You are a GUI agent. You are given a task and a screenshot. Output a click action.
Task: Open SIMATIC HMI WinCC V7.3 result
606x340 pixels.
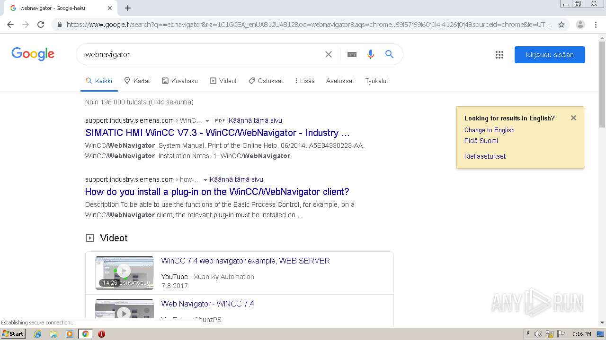tap(217, 133)
